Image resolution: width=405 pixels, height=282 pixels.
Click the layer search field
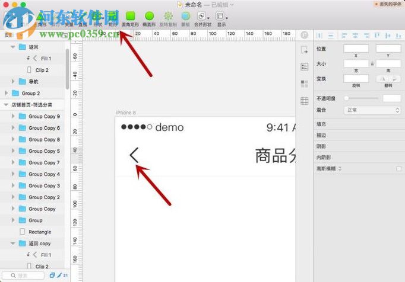(23, 275)
